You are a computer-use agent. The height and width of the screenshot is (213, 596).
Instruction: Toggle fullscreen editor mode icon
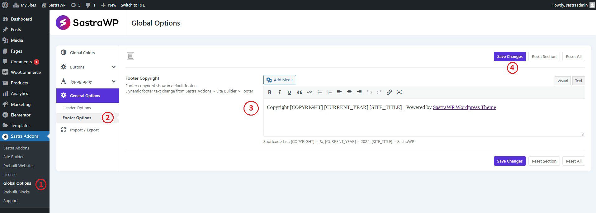[x=399, y=92]
